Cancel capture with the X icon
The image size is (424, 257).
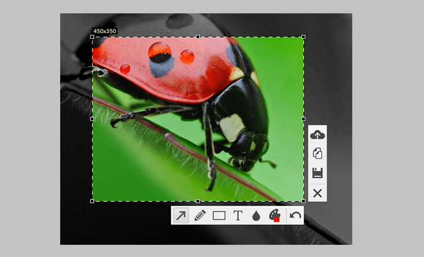[318, 193]
